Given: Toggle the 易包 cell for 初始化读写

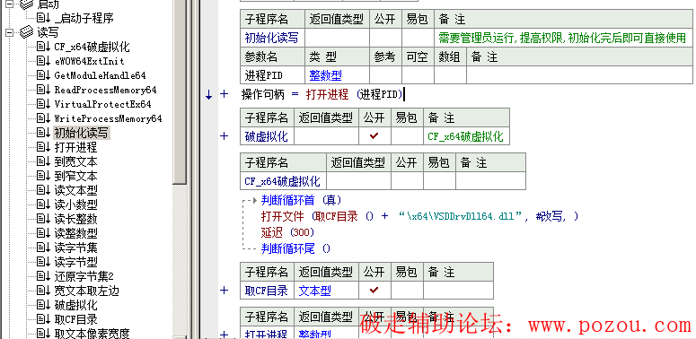Looking at the screenshot, I should pos(418,38).
